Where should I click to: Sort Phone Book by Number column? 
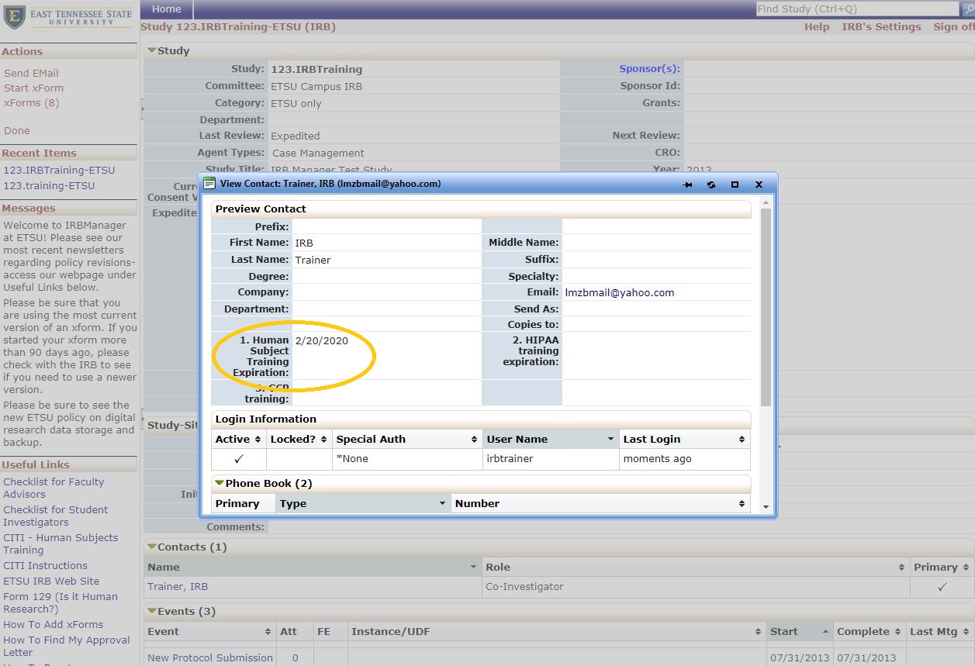tap(741, 504)
